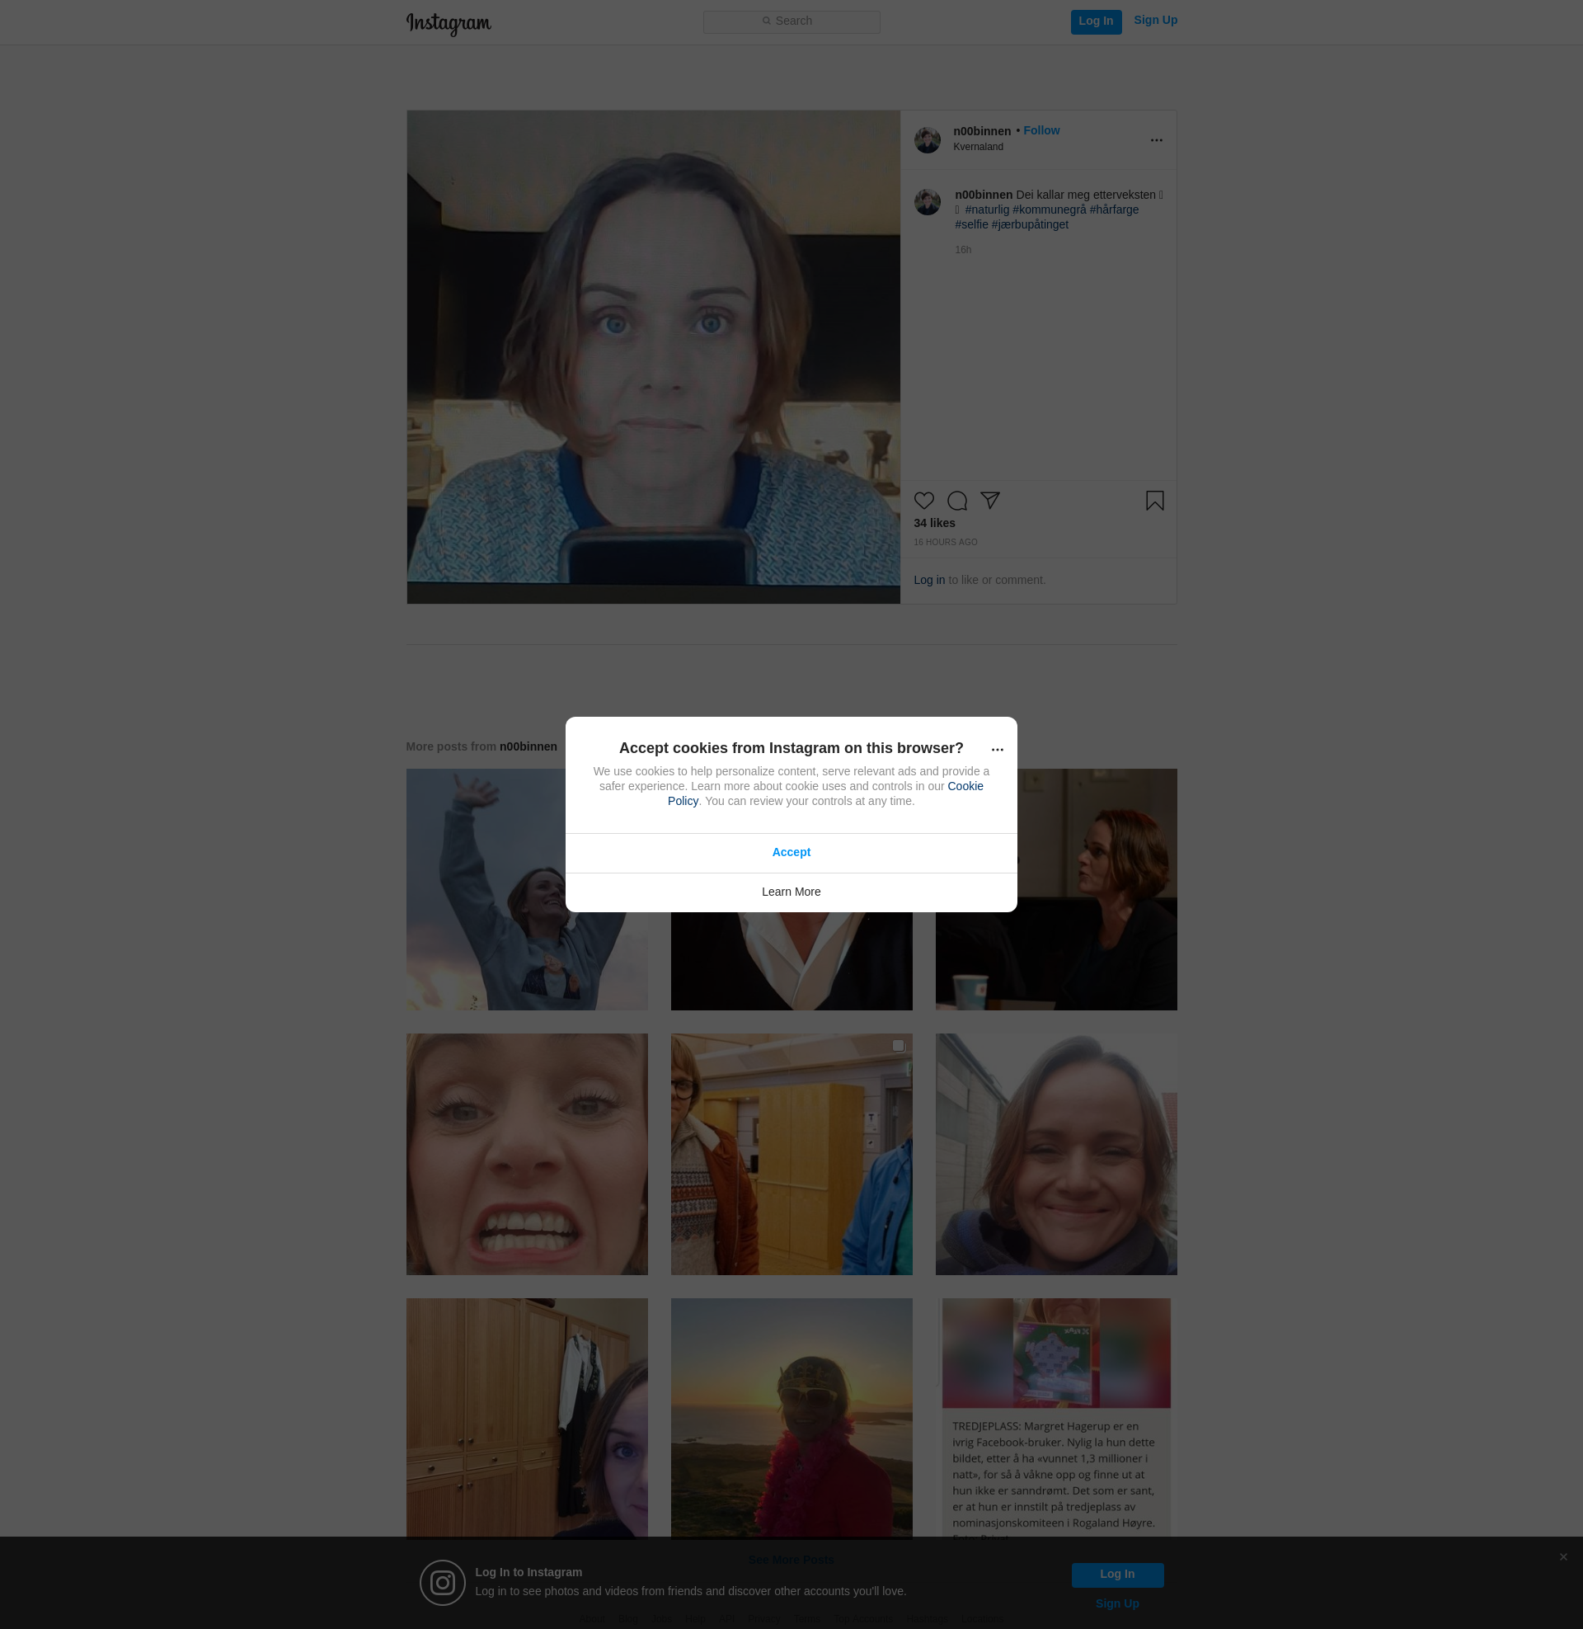Click the camera logo in login banner
The width and height of the screenshot is (1583, 1629).
coord(442,1583)
